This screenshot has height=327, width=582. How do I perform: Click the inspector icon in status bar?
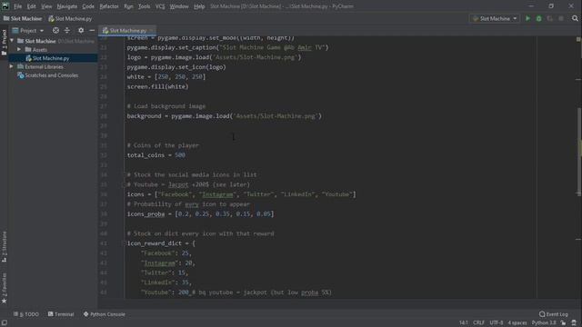tap(574, 323)
